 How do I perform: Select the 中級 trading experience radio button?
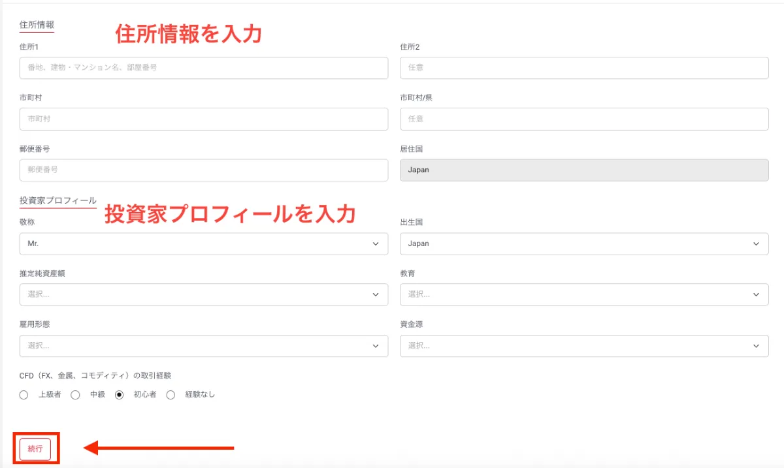point(75,394)
